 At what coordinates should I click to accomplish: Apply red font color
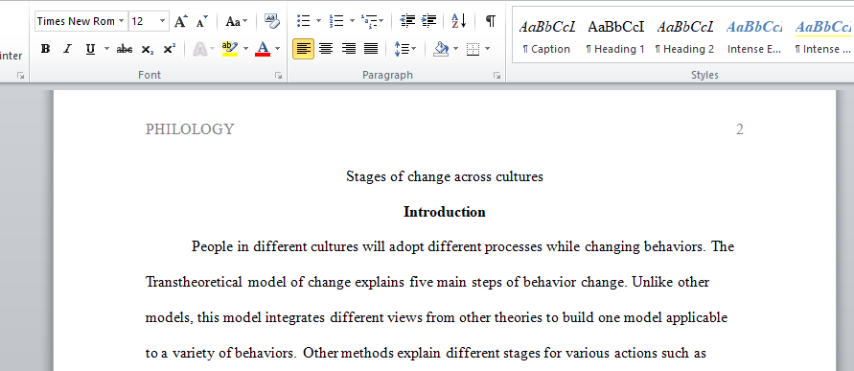coord(263,49)
